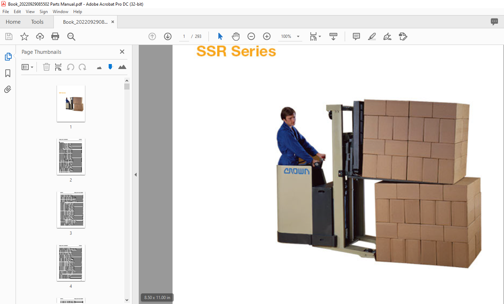Click the page number input field
Image resolution: width=504 pixels, height=304 pixels.
click(x=184, y=36)
